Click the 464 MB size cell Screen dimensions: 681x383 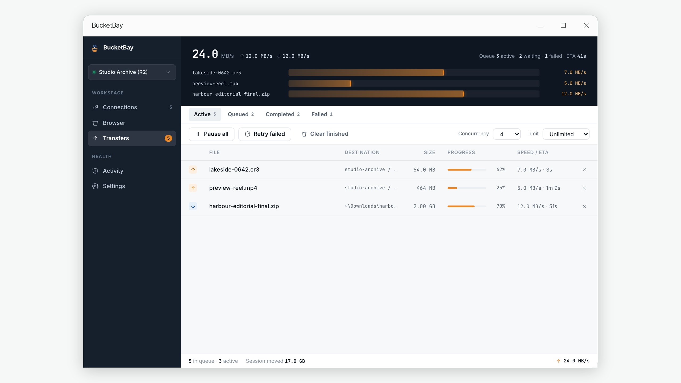click(x=426, y=188)
